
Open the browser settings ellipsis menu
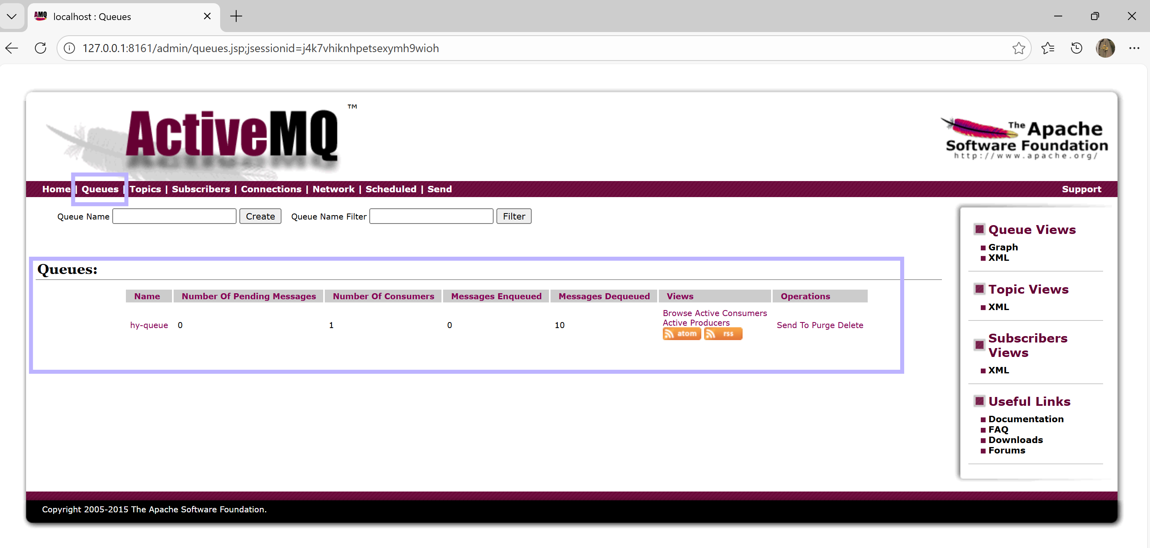pos(1134,48)
